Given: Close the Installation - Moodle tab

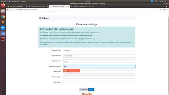Looking at the screenshot, I should (x=68, y=6).
